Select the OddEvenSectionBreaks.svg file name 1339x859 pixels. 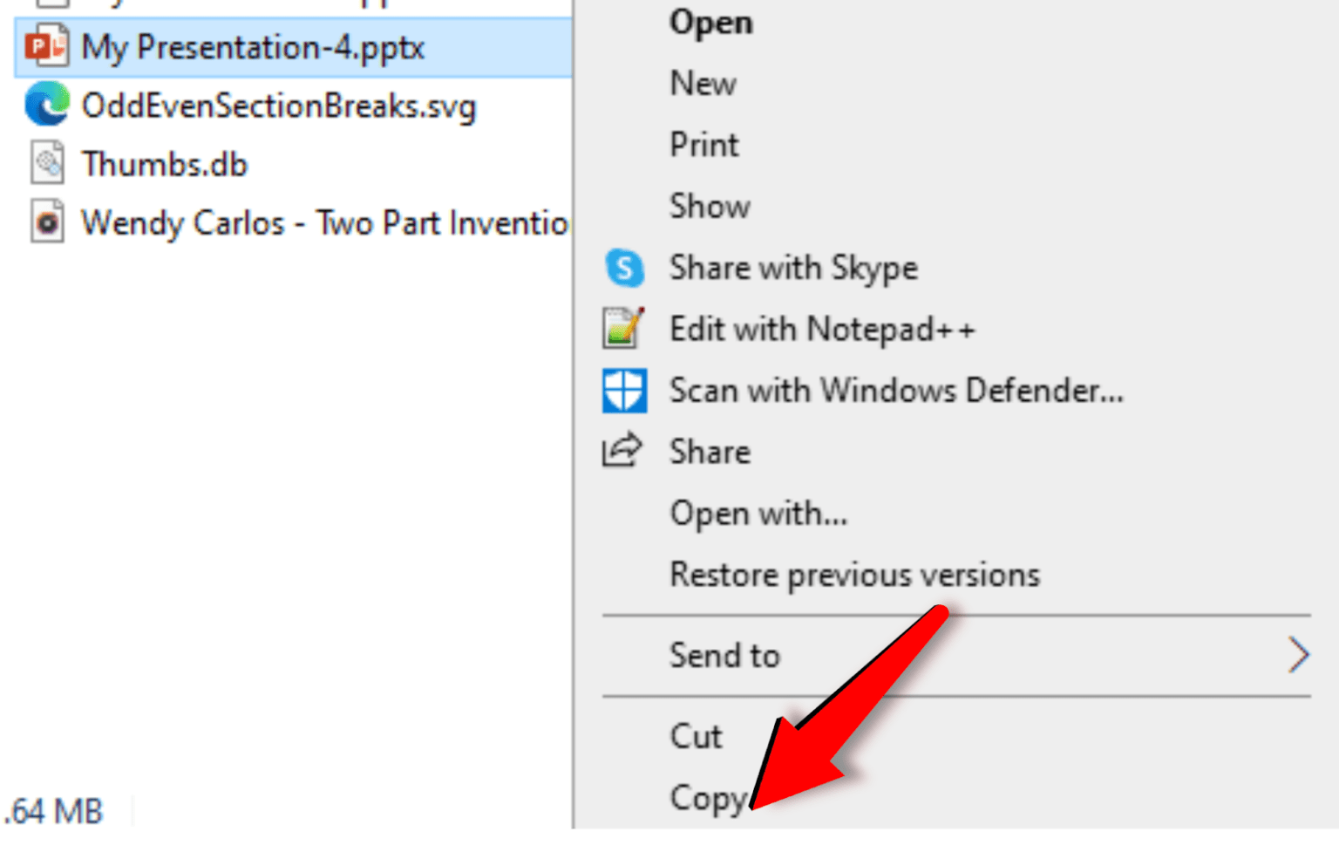[279, 106]
